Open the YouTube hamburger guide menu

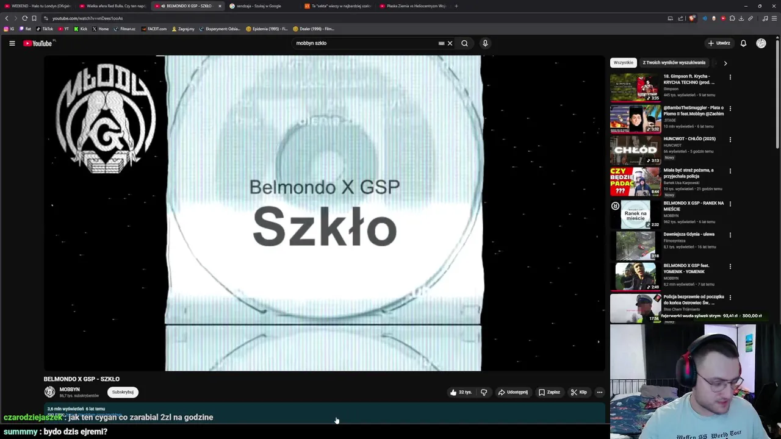[x=12, y=43]
